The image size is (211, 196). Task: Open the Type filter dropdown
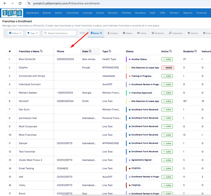(33, 33)
